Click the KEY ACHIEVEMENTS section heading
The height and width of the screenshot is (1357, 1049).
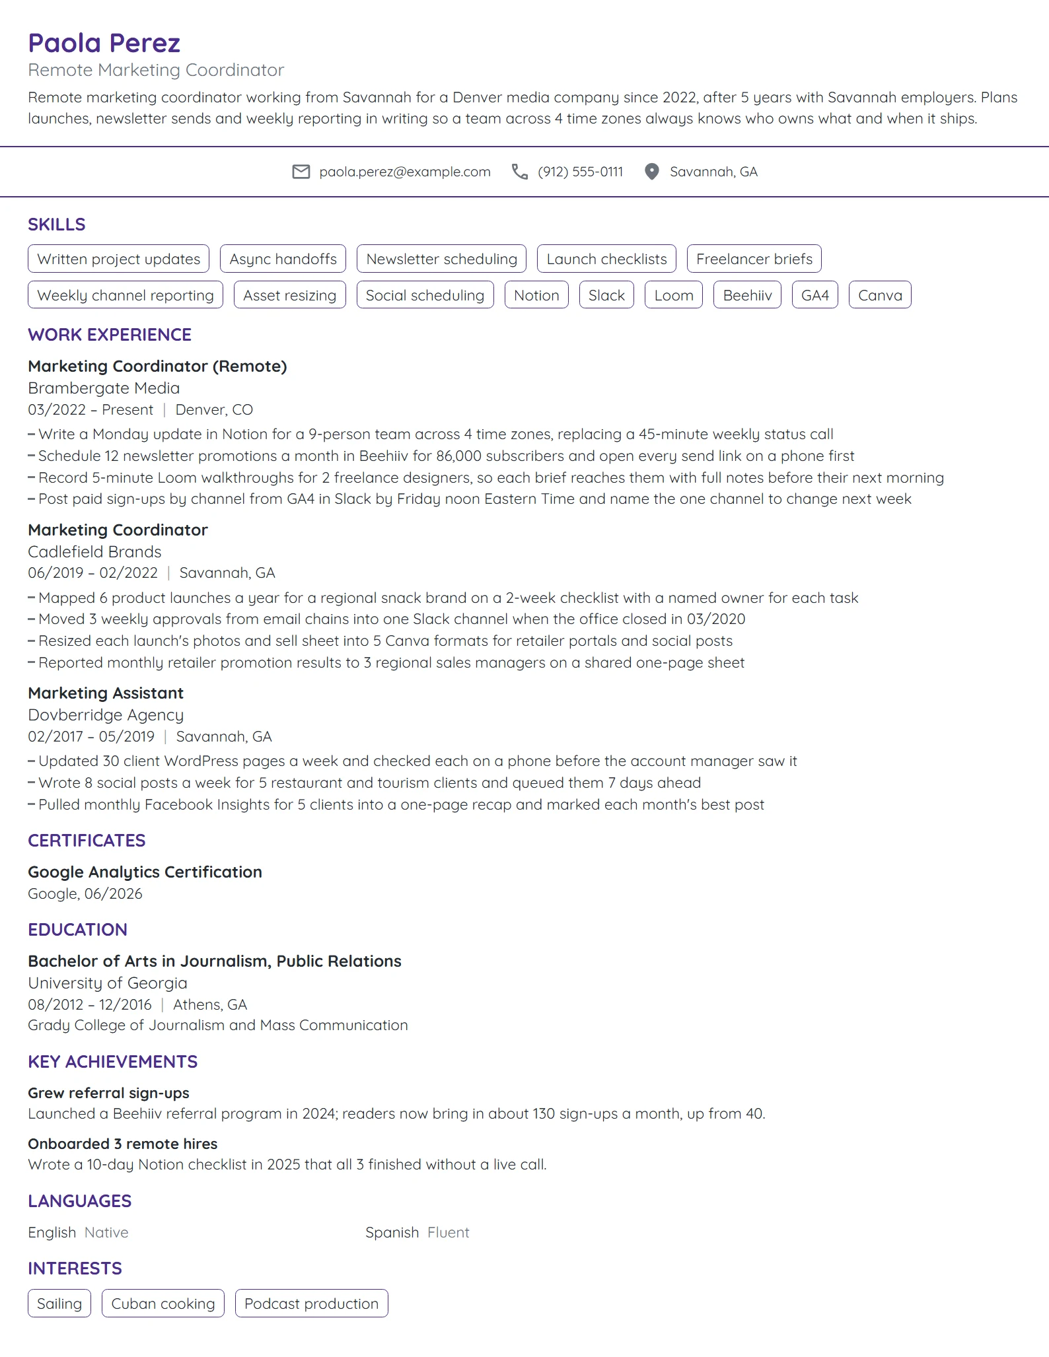pos(113,1062)
